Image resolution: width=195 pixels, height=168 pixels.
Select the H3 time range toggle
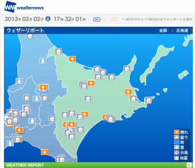coord(114,19)
